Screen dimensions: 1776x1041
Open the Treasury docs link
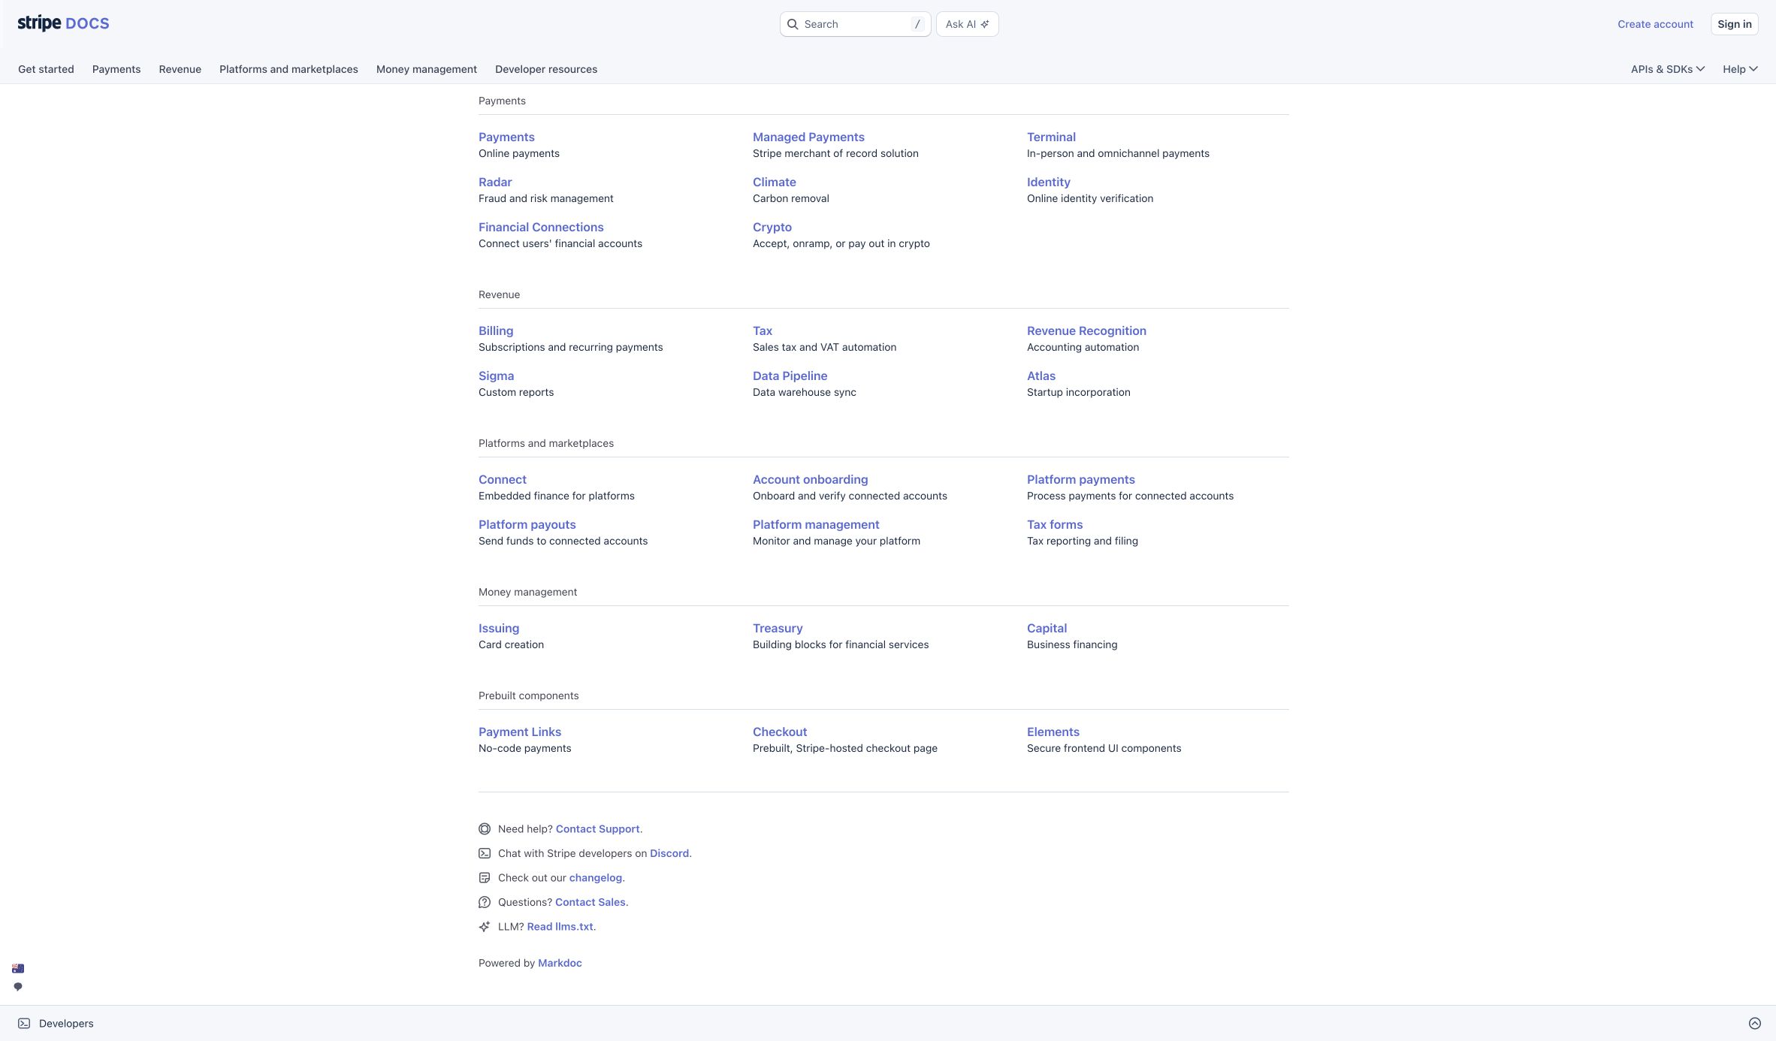pyautogui.click(x=778, y=628)
